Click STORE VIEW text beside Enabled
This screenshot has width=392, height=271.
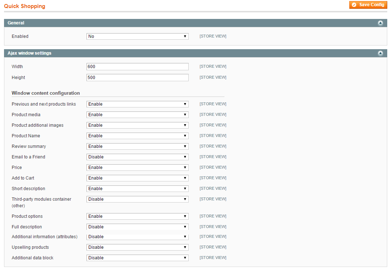(x=213, y=36)
